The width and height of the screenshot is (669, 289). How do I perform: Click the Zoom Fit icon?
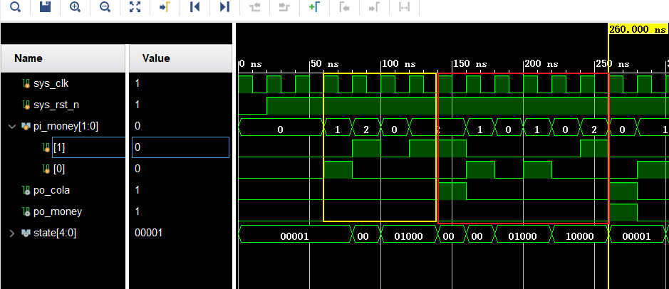tap(135, 7)
